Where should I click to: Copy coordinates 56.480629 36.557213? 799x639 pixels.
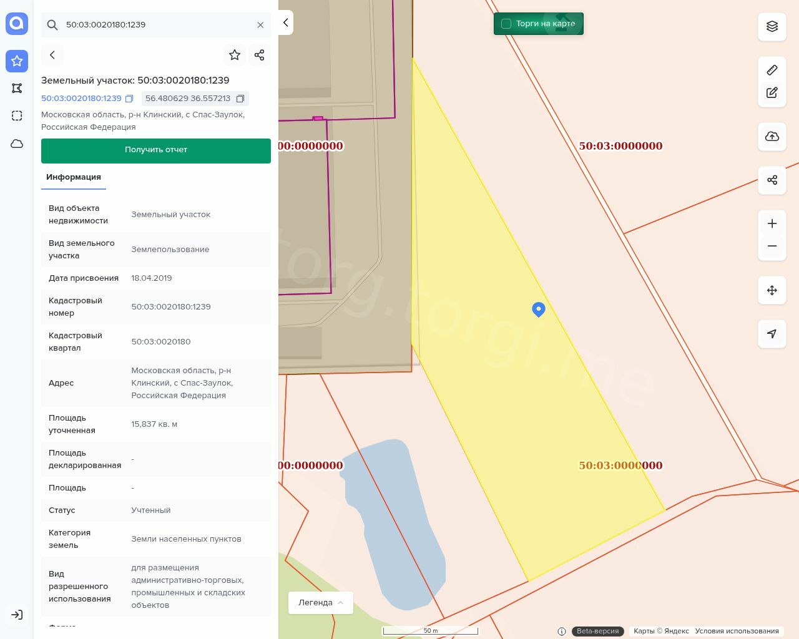click(x=240, y=99)
